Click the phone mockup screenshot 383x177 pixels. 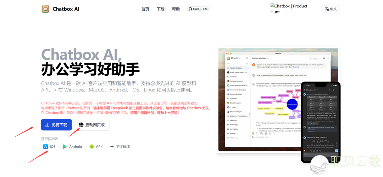point(320,122)
